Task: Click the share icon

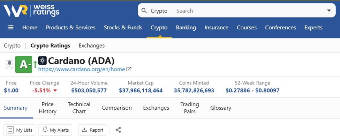Action: click(x=118, y=130)
